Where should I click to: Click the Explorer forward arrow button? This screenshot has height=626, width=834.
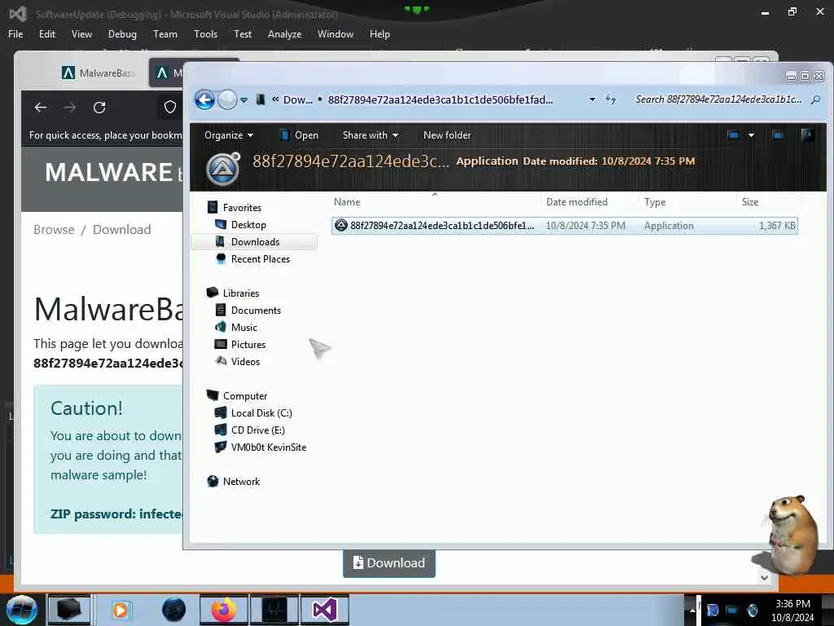point(228,99)
